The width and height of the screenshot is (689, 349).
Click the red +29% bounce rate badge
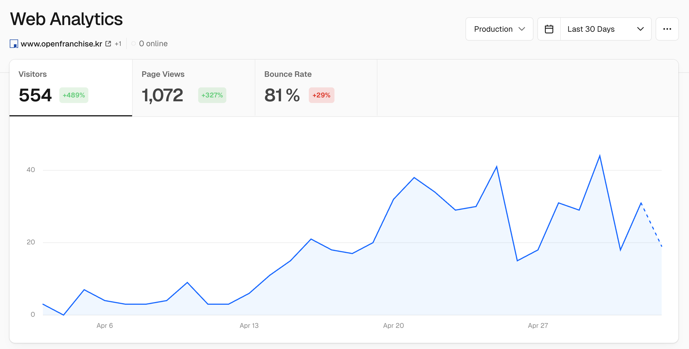point(321,95)
